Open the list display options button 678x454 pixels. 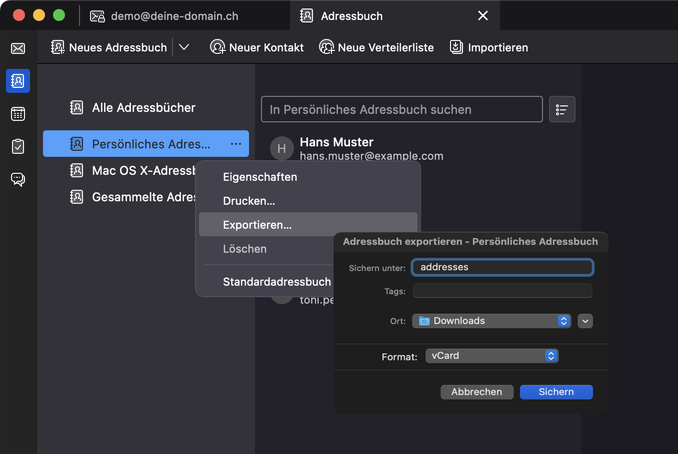click(562, 109)
